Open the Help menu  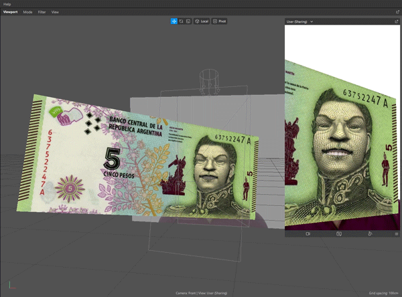[7, 4]
